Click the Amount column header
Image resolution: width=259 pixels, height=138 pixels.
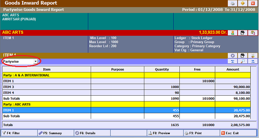pyautogui.click(x=233, y=70)
